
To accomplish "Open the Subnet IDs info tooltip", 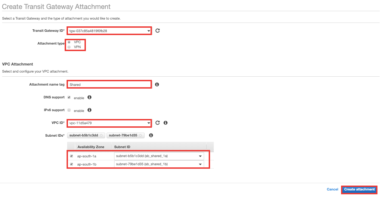I will click(151, 135).
